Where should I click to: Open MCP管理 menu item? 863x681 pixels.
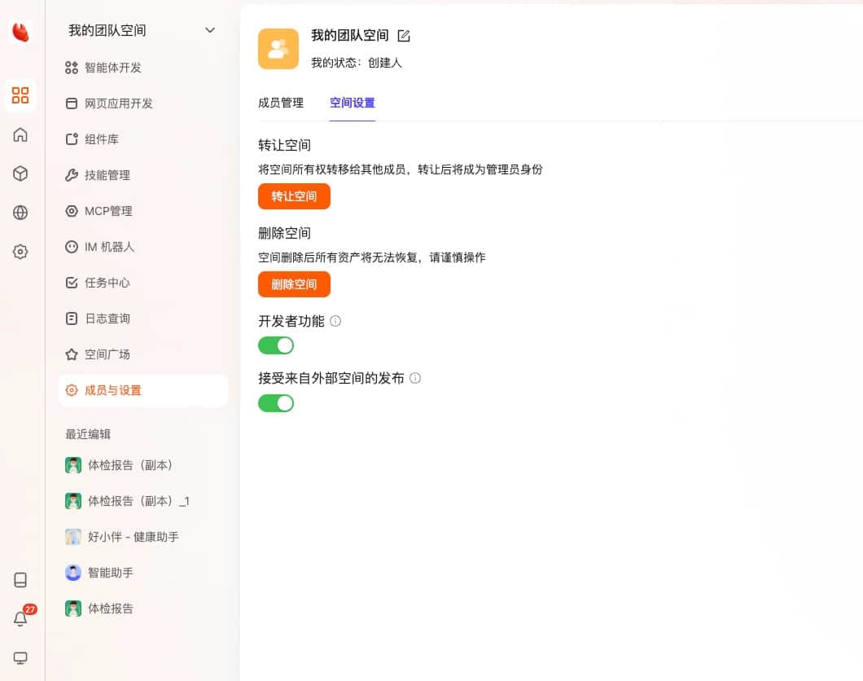tap(142, 211)
